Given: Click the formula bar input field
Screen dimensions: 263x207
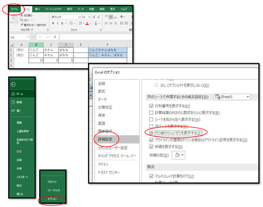Looking at the screenshot, I should [96, 37].
